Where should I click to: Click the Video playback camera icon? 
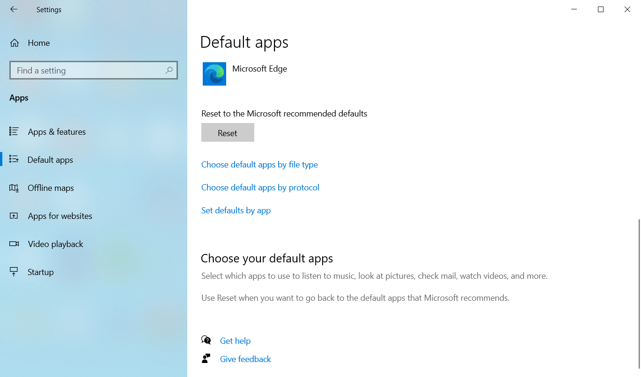coord(14,244)
